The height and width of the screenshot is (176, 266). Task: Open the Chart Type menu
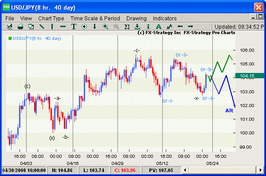[51, 18]
